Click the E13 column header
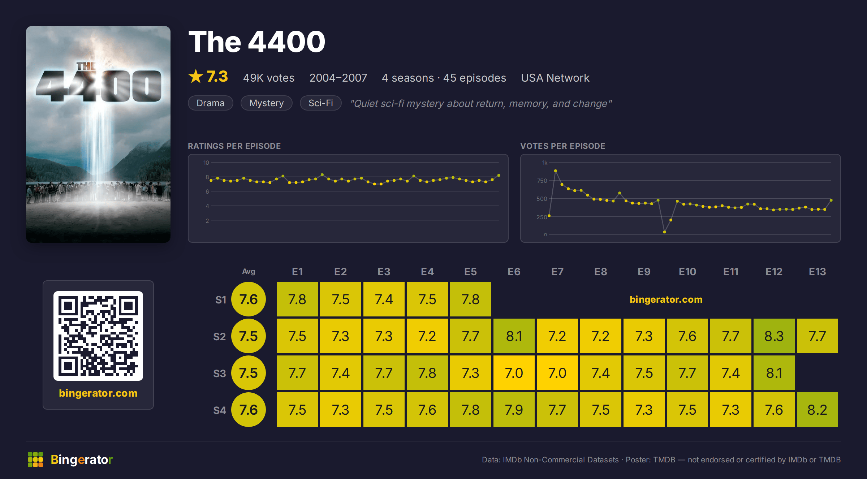Viewport: 867px width, 479px height. (x=818, y=272)
